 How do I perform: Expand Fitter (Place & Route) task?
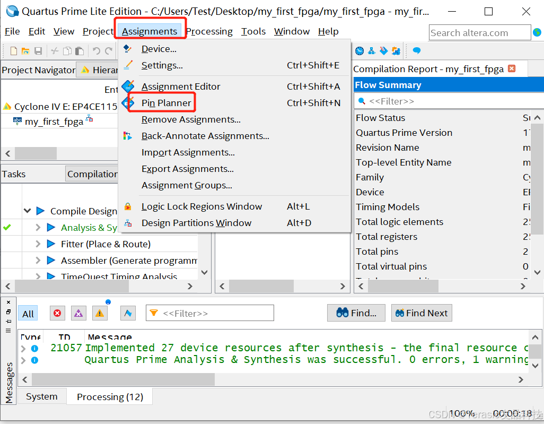click(38, 244)
